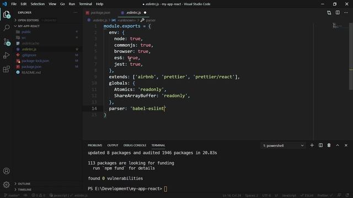Open the Source Control view icon
Screen dimensions: 353x198
coord(6,42)
